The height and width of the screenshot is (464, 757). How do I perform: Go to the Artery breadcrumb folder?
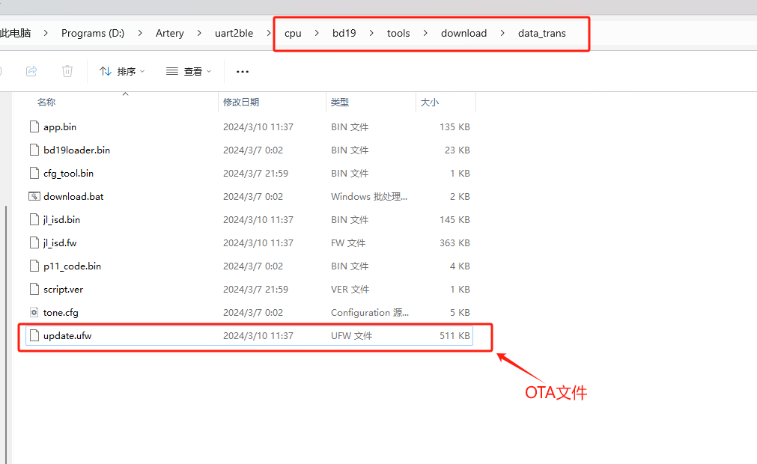pyautogui.click(x=170, y=33)
